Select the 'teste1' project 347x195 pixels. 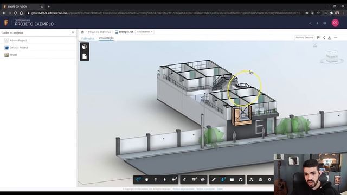pyautogui.click(x=14, y=55)
